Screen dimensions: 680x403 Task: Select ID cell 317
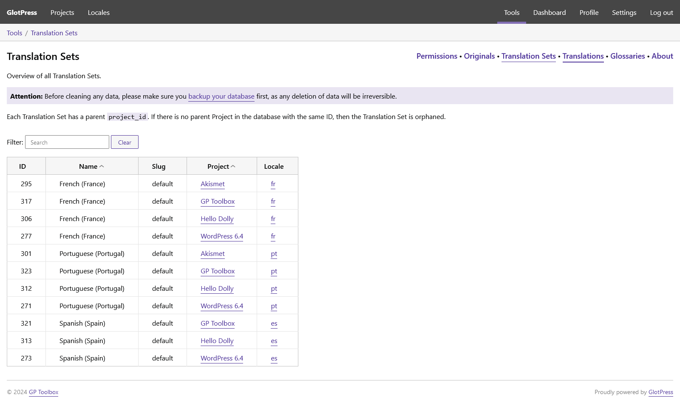click(26, 201)
